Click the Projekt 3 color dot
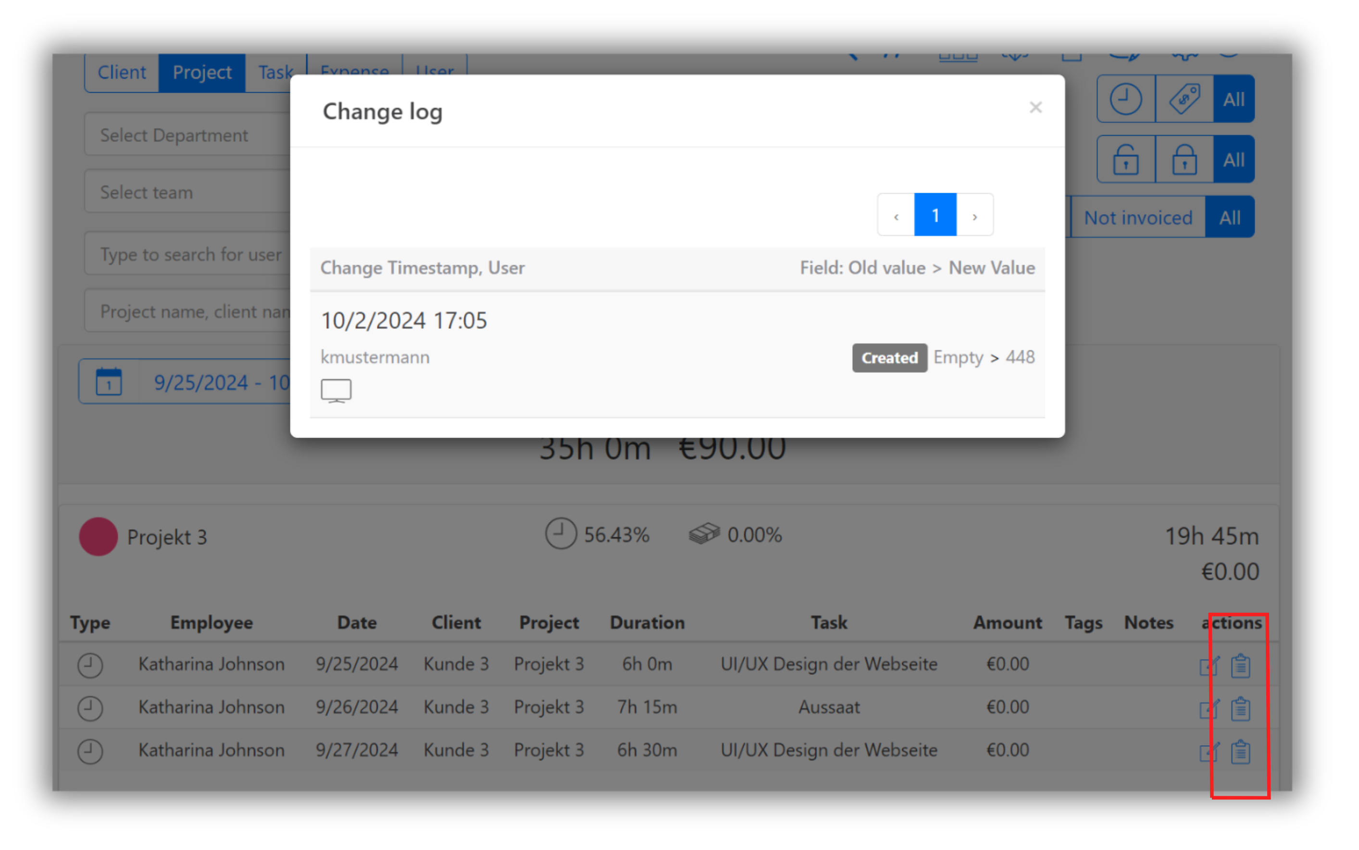 point(99,536)
